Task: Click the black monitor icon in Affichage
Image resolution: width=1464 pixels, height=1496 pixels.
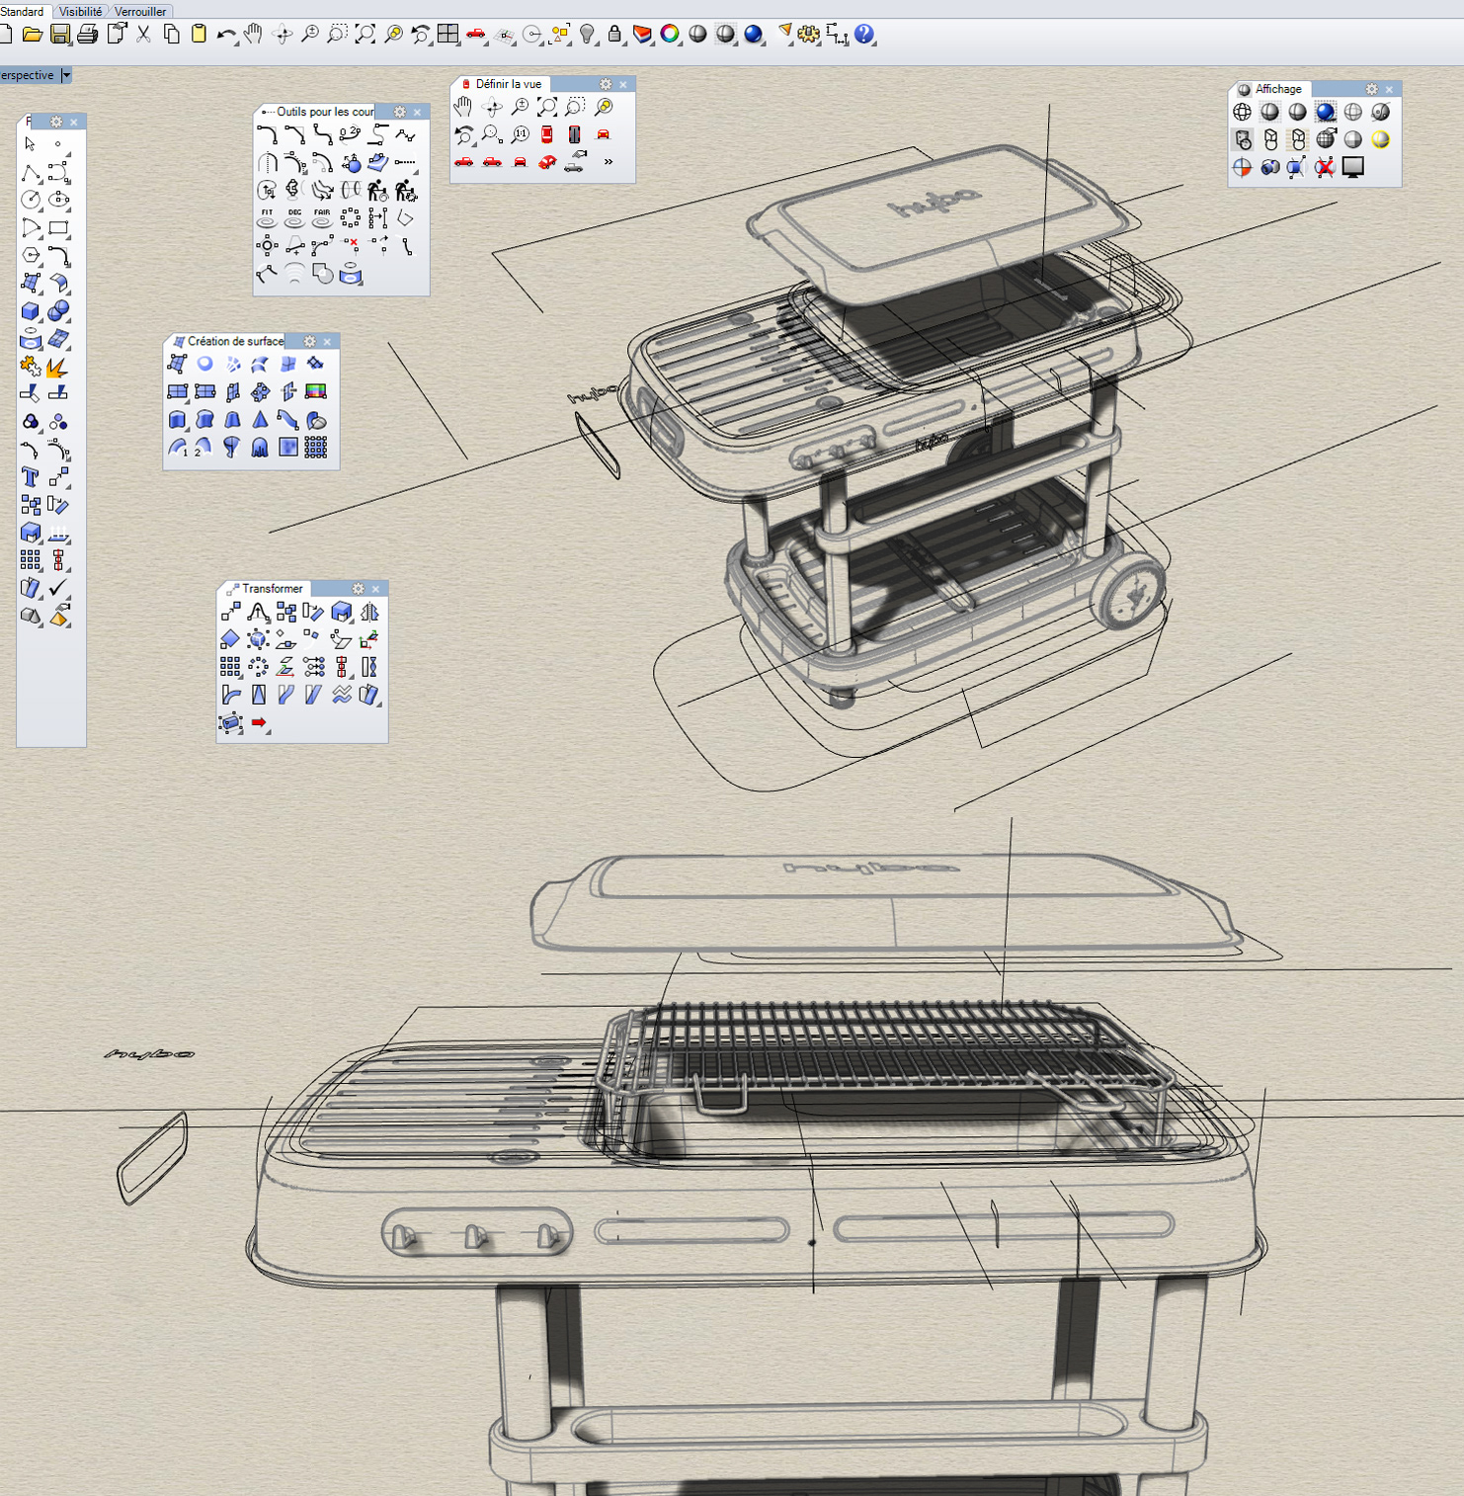Action: pos(1352,167)
